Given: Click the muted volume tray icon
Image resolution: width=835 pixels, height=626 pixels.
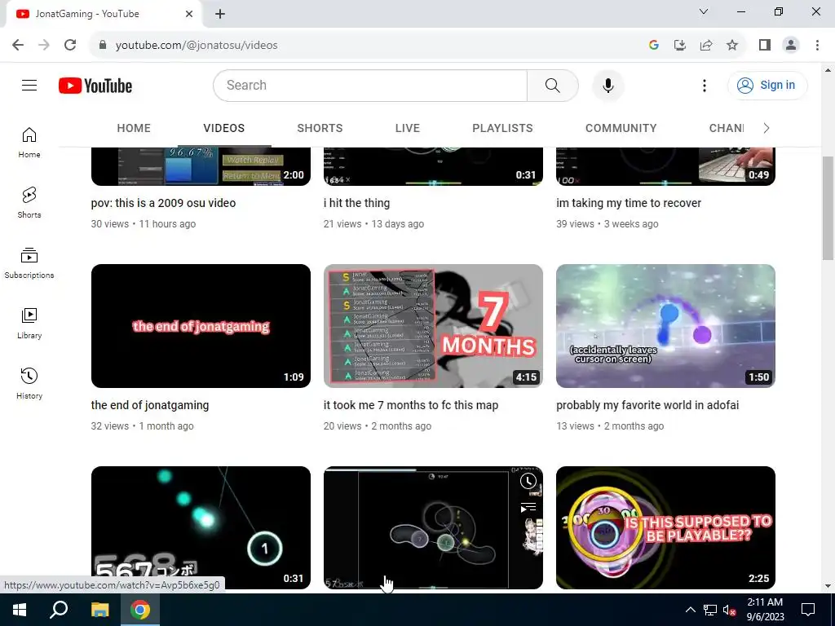Looking at the screenshot, I should tap(729, 610).
